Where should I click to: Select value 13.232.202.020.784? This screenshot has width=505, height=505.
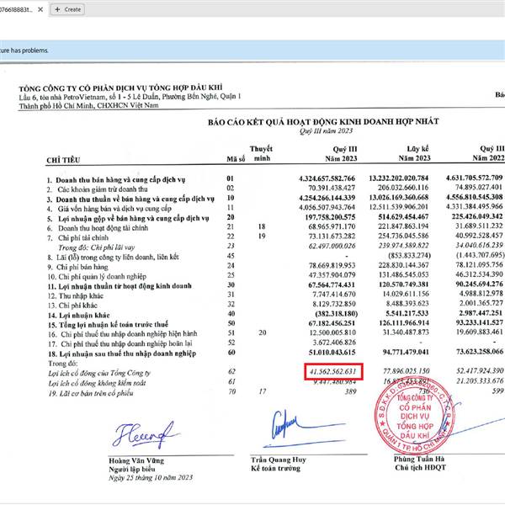(x=399, y=178)
